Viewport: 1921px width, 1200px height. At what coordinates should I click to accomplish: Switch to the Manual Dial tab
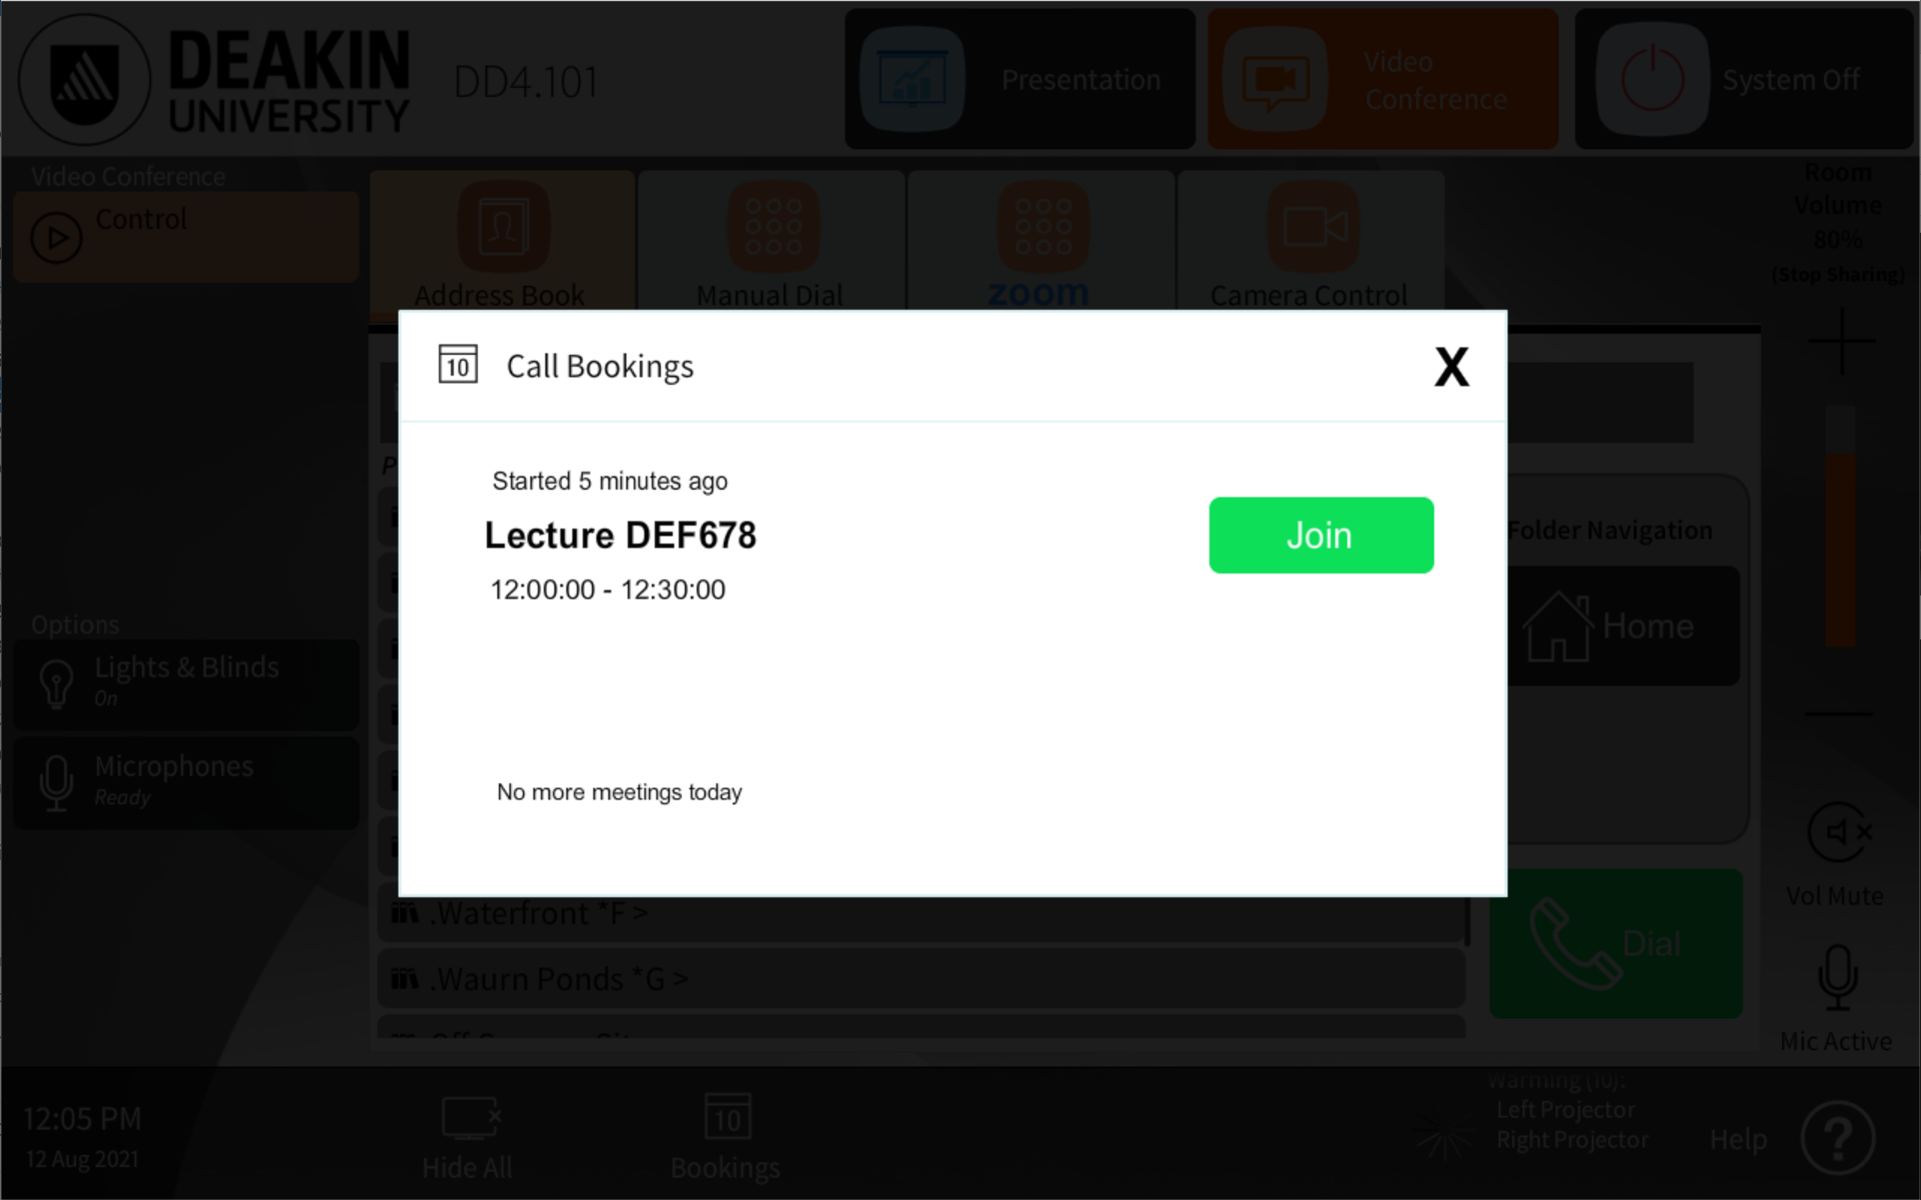(772, 242)
